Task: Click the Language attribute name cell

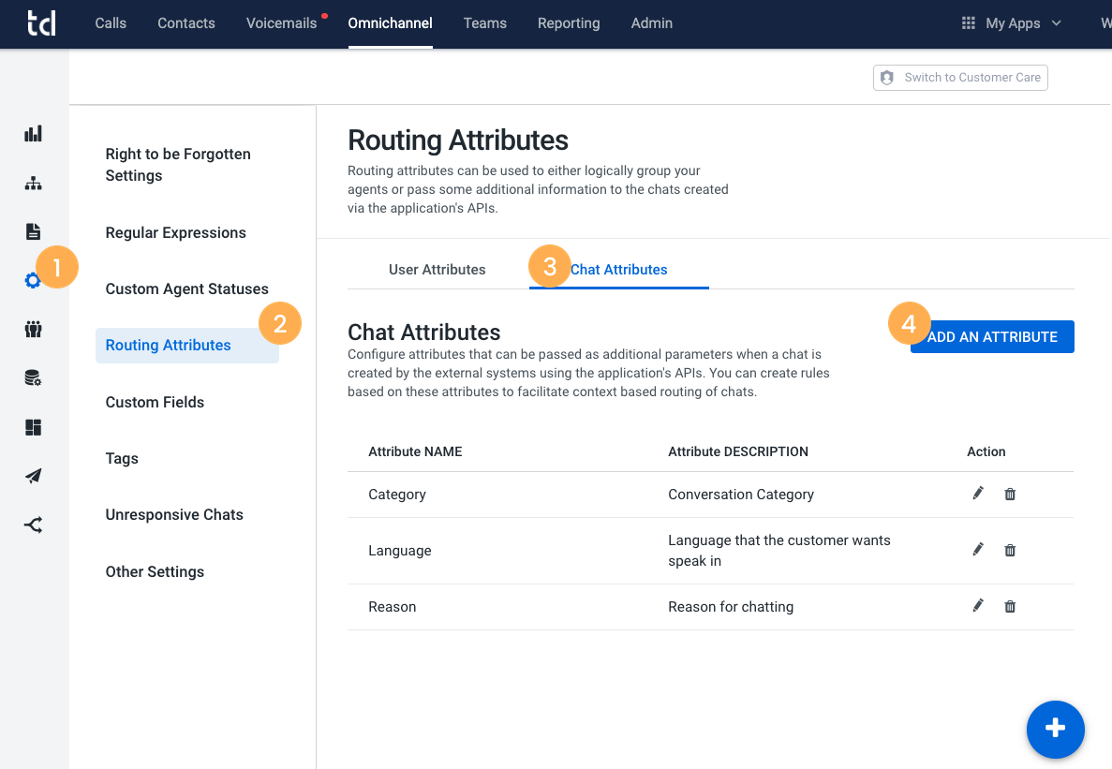Action: point(400,551)
